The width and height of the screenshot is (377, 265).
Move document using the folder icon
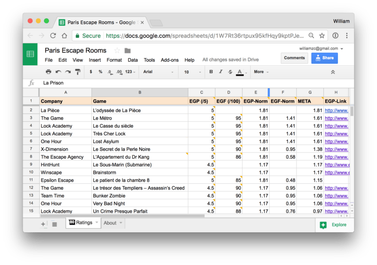click(127, 51)
